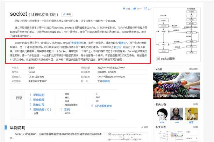This screenshot has width=214, height=142.
Task: Click the 举例说明 section heading
Action: tap(17, 128)
